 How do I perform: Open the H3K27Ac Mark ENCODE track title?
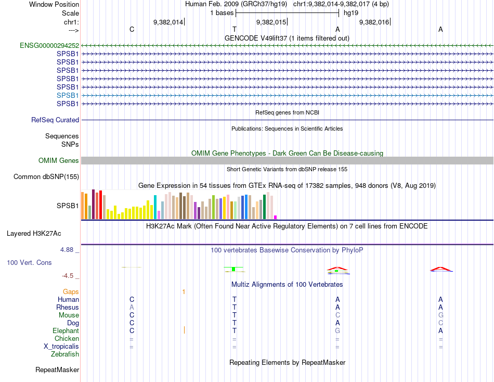coord(287,226)
